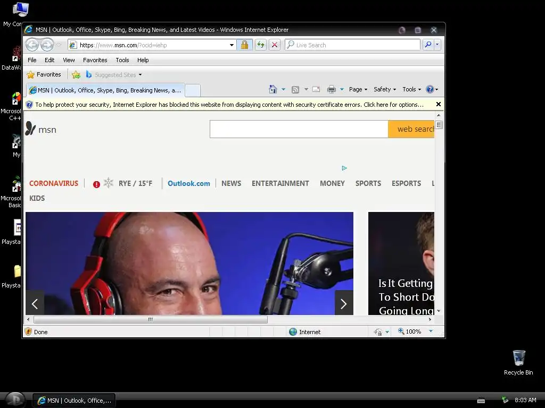Click the status bar shield icon
The height and width of the screenshot is (408, 545).
click(29, 331)
